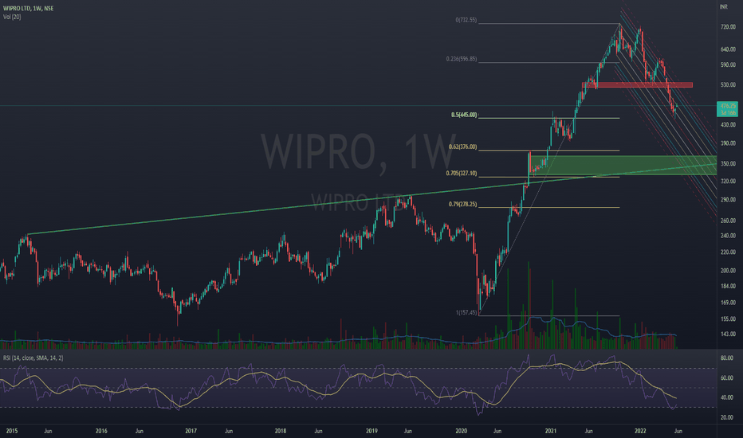743x438 pixels.
Task: Click the Jun label following 2022
Action: point(678,431)
